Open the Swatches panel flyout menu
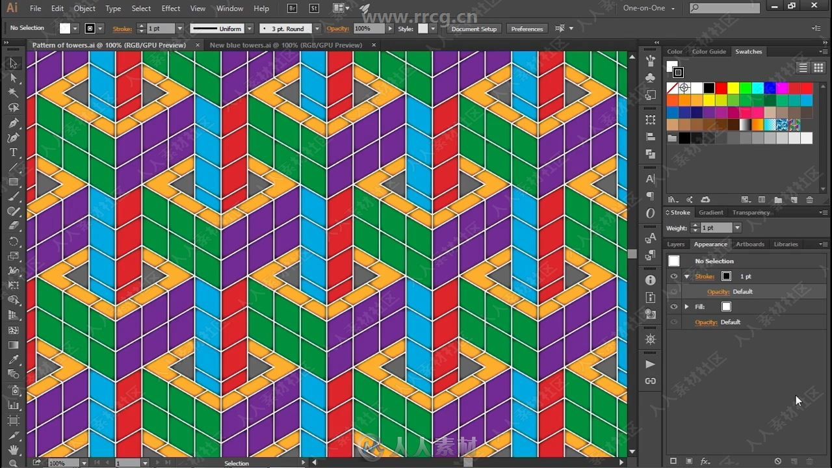The height and width of the screenshot is (468, 832). (824, 51)
